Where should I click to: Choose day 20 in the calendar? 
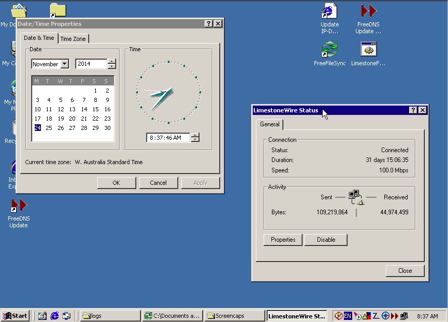pyautogui.click(x=73, y=119)
